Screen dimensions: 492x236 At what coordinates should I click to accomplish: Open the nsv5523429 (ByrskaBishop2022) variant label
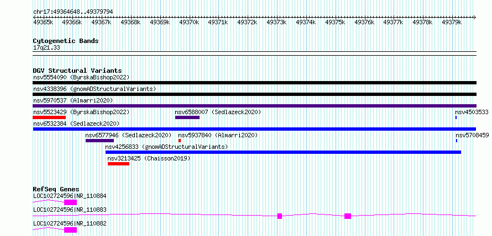81,112
